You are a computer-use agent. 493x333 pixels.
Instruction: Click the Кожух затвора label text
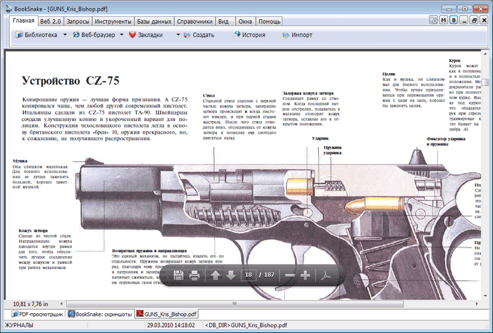click(x=33, y=230)
